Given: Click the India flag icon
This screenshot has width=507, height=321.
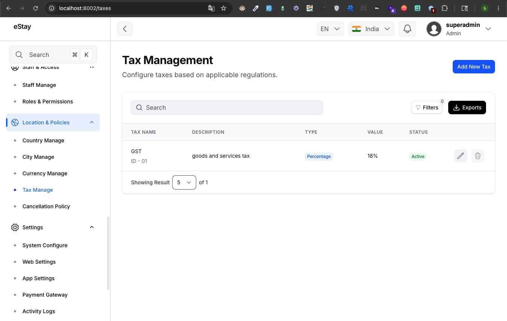Looking at the screenshot, I should tap(356, 29).
